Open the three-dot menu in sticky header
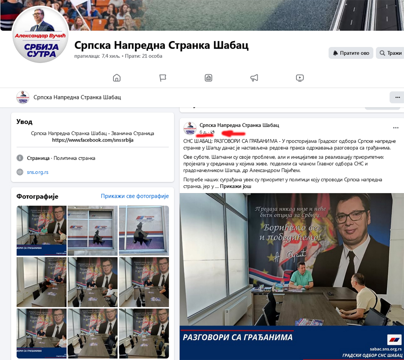The height and width of the screenshot is (360, 404). (x=397, y=97)
